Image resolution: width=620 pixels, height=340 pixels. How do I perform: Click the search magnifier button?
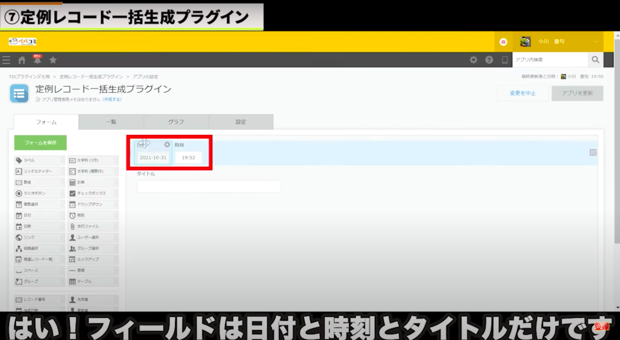(595, 60)
